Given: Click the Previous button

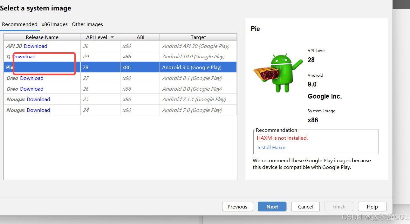Looking at the screenshot, I should click(x=237, y=207).
